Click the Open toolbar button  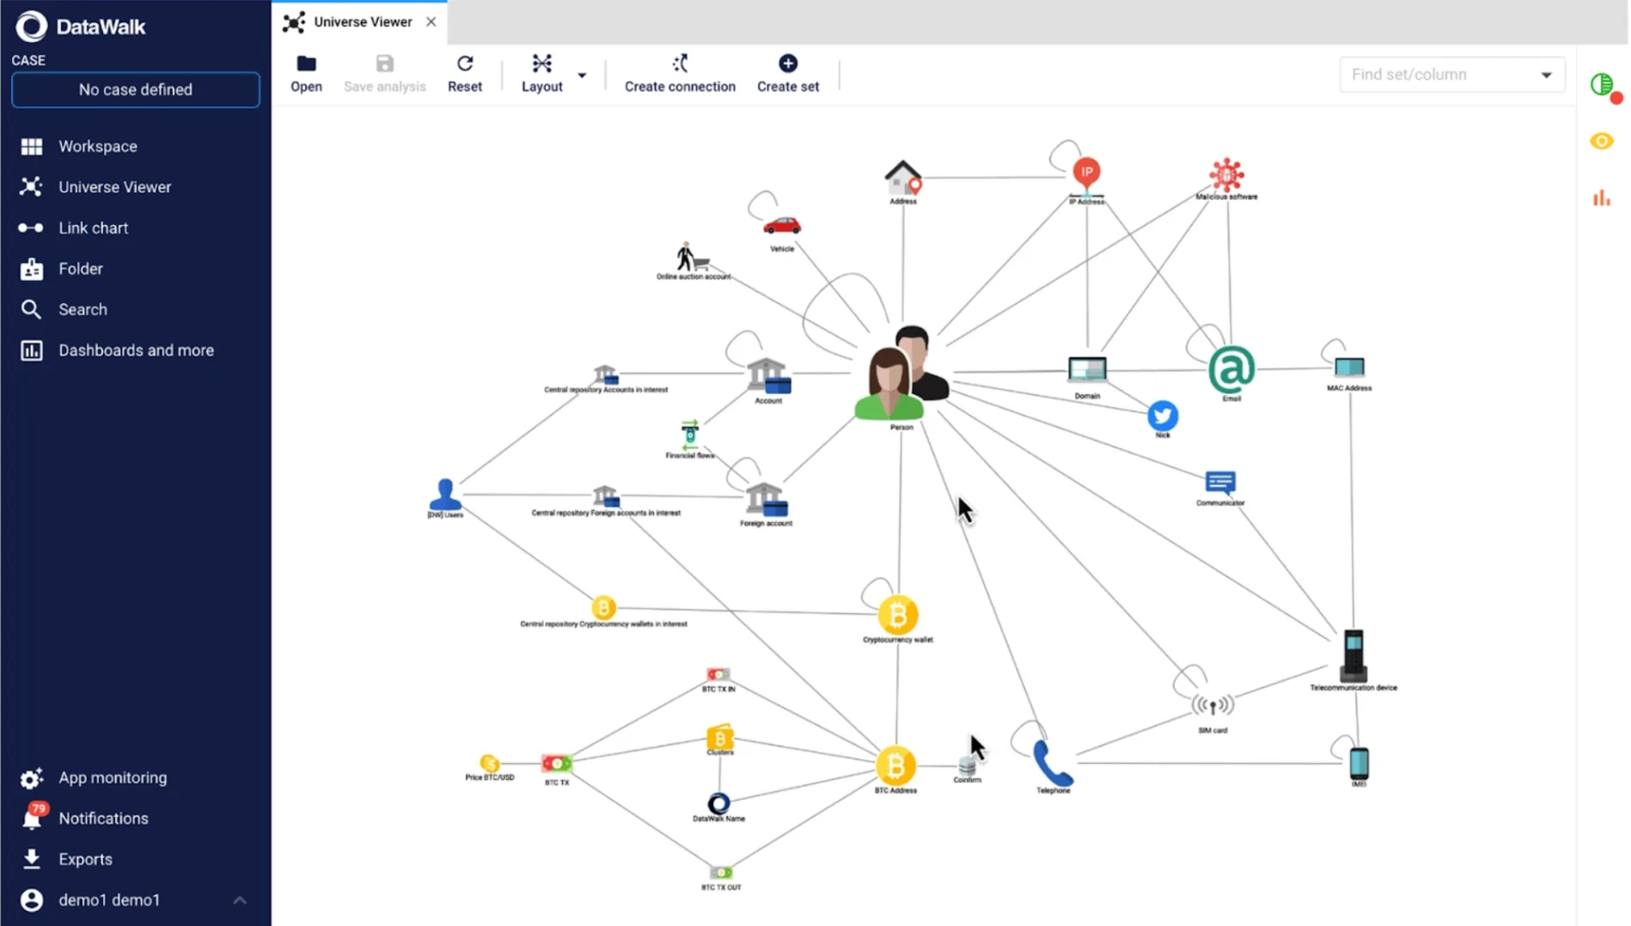click(x=306, y=74)
